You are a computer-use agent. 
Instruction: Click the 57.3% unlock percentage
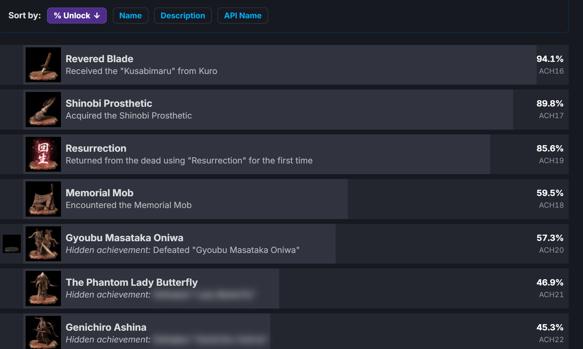pyautogui.click(x=550, y=238)
